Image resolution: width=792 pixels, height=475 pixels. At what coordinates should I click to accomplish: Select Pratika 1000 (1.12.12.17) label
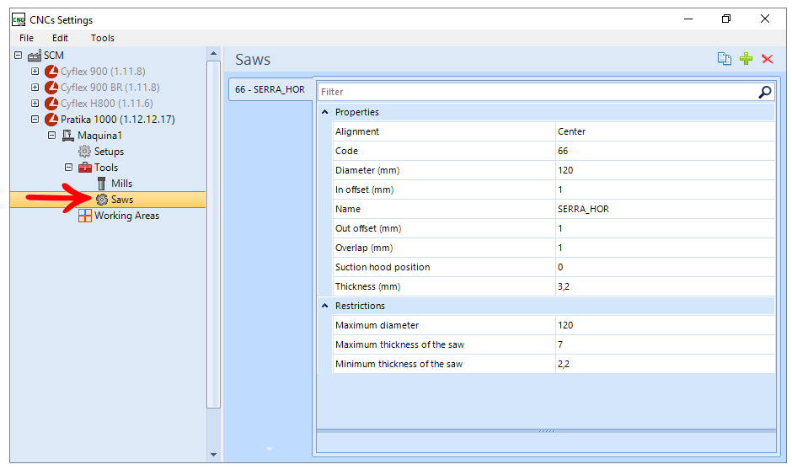(118, 120)
